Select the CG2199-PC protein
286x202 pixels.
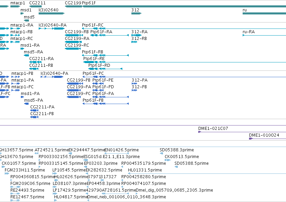pyautogui.click(x=74, y=97)
